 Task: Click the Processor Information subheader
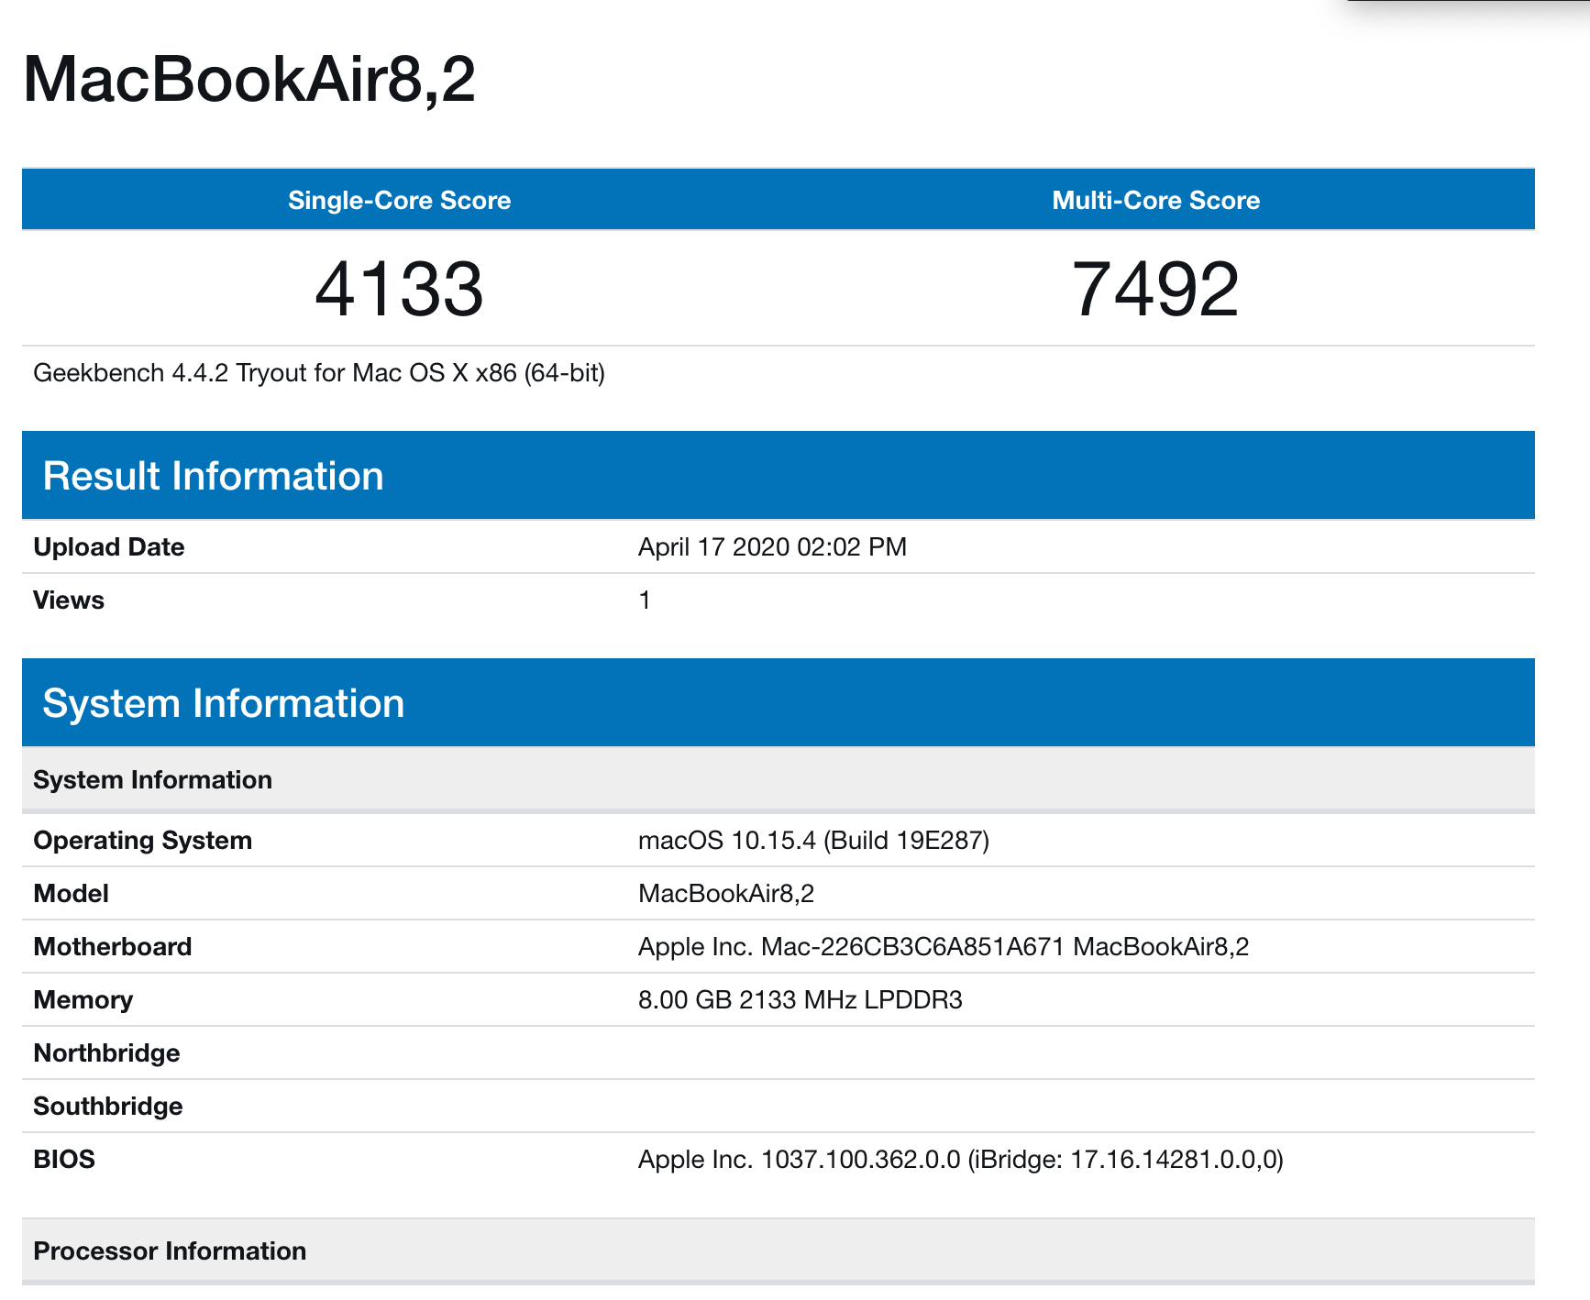point(778,1250)
